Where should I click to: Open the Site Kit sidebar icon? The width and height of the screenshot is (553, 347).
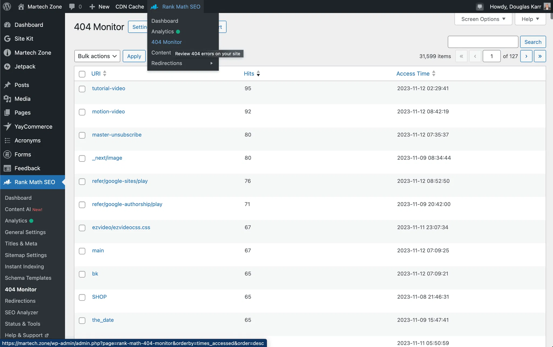(7, 39)
